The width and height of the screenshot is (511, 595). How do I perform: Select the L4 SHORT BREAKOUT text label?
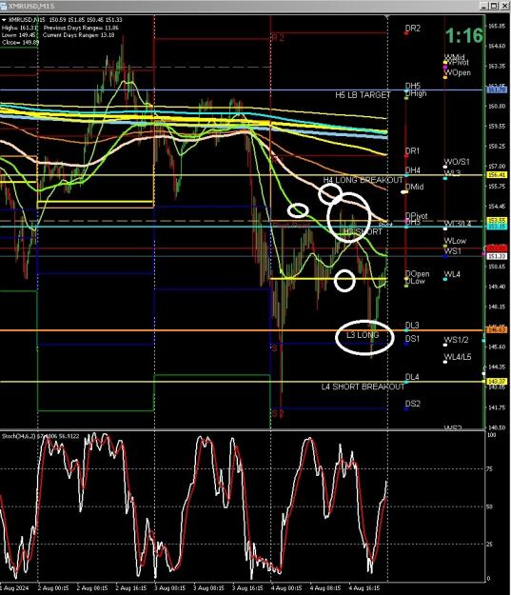tap(363, 387)
